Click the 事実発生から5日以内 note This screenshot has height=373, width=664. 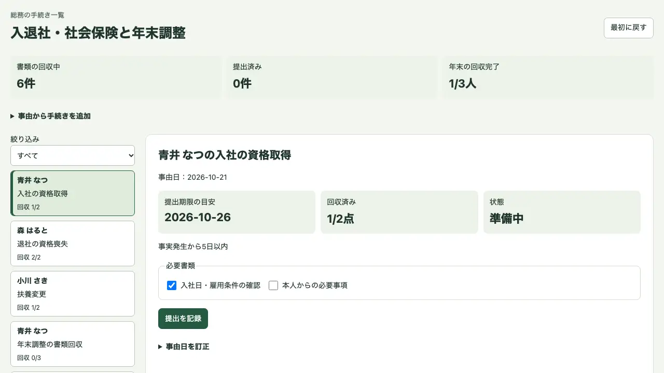(x=193, y=247)
